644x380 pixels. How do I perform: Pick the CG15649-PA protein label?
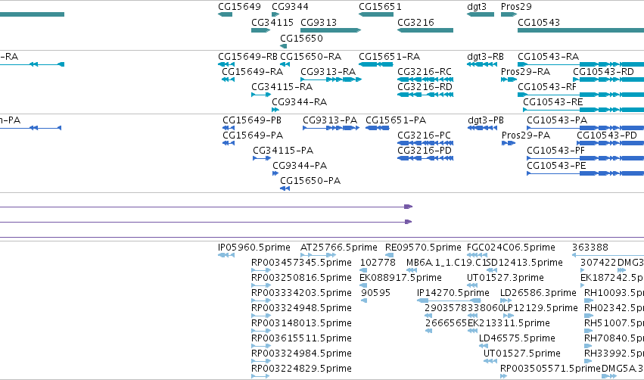tap(253, 135)
